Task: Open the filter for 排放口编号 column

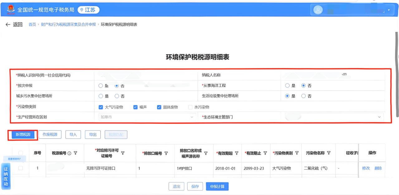Action: [166, 153]
